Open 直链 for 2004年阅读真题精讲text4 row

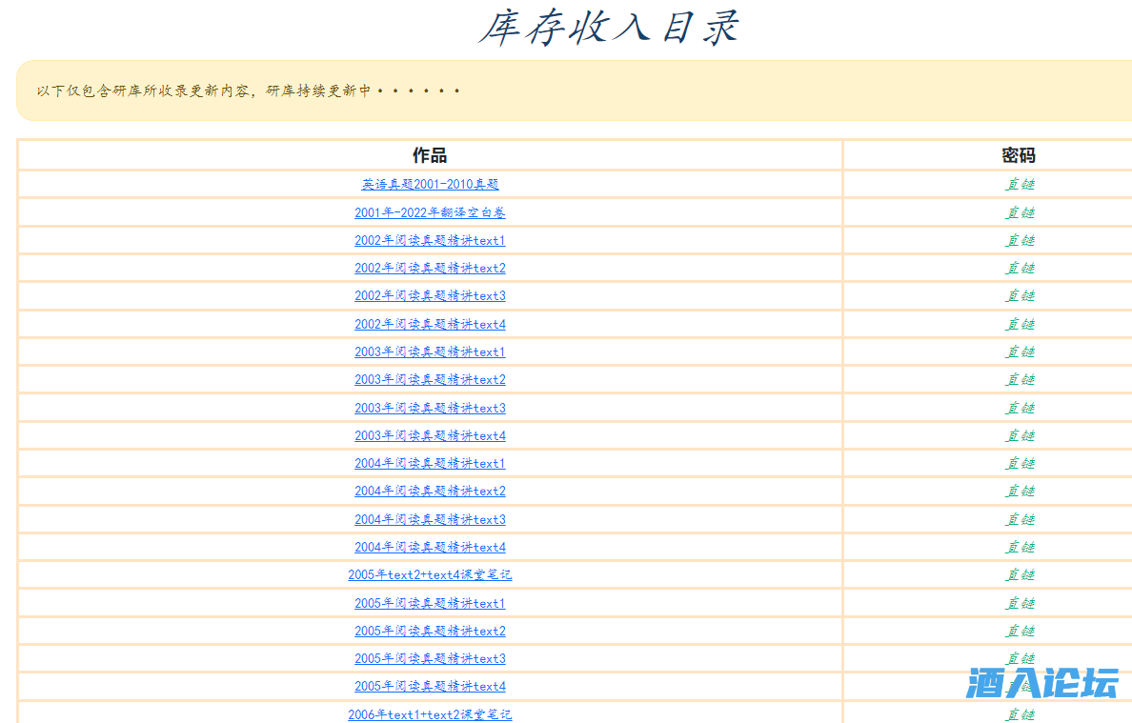tap(1020, 548)
